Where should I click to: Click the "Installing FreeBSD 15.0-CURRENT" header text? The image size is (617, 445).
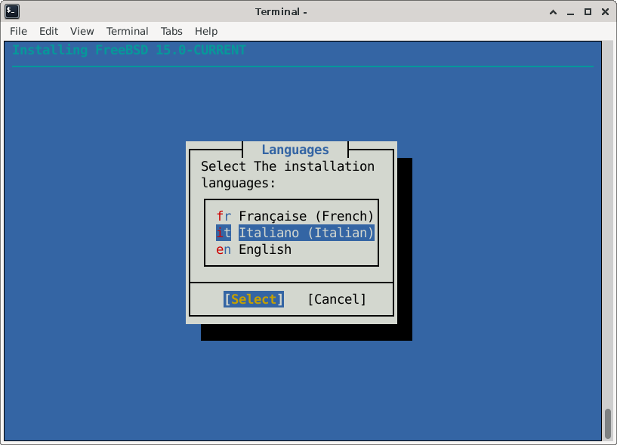tap(129, 50)
